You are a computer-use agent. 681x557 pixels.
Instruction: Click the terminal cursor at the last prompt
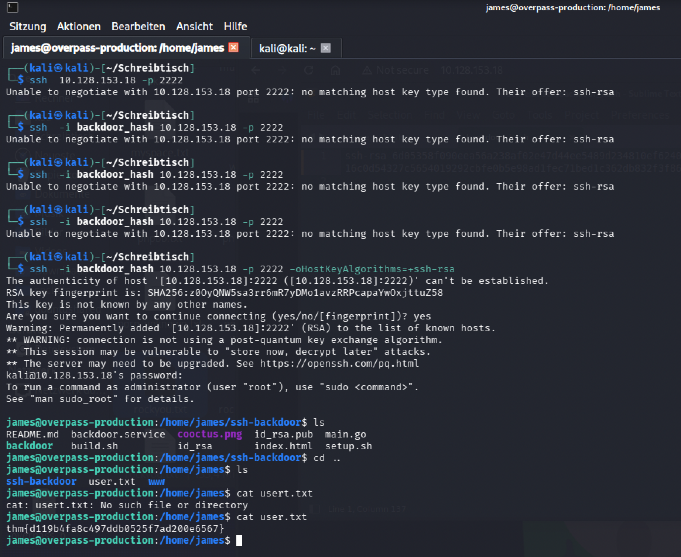pos(239,540)
